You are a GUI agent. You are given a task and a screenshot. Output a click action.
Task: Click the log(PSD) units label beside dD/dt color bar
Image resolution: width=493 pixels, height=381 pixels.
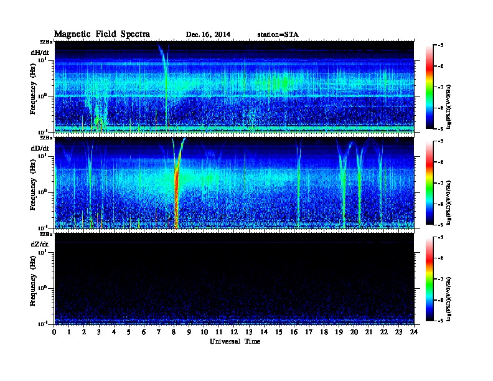449,202
